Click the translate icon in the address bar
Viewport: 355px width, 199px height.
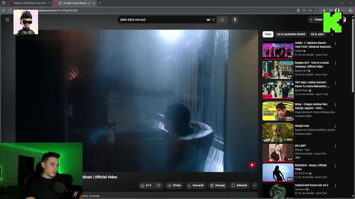(310, 11)
